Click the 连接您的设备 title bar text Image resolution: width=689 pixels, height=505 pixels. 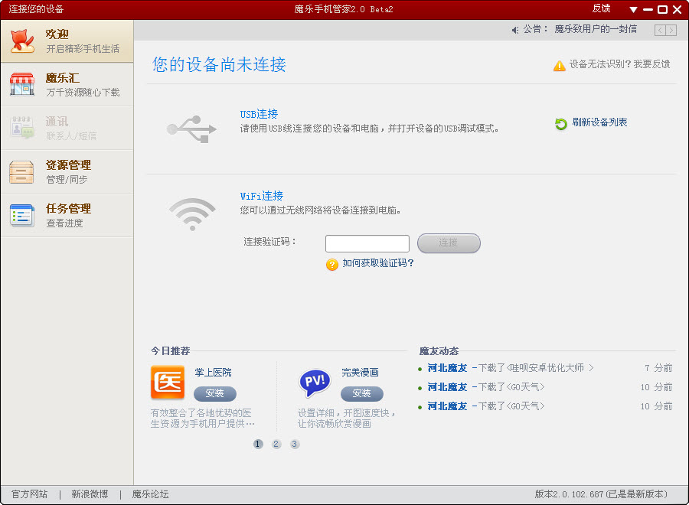[x=36, y=9]
